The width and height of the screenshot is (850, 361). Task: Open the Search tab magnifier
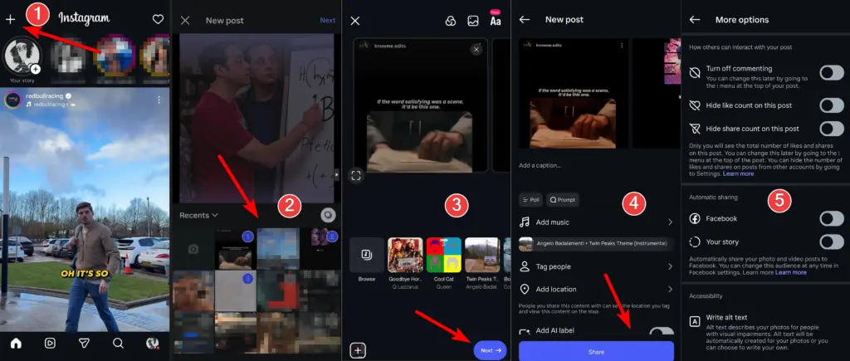118,343
